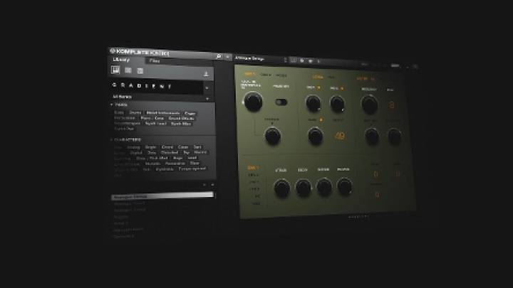Screen dimensions: 513x288
Task: Collapse the CHARACTERS section
Action: click(112, 140)
